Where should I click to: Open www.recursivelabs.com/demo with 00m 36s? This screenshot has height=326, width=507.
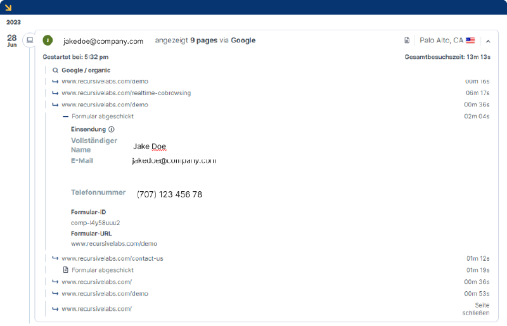tap(105, 104)
